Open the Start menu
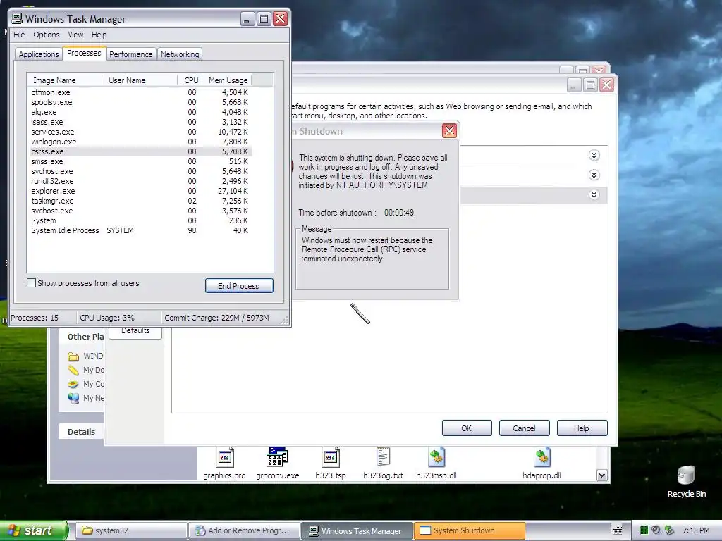The image size is (722, 541). 34,530
